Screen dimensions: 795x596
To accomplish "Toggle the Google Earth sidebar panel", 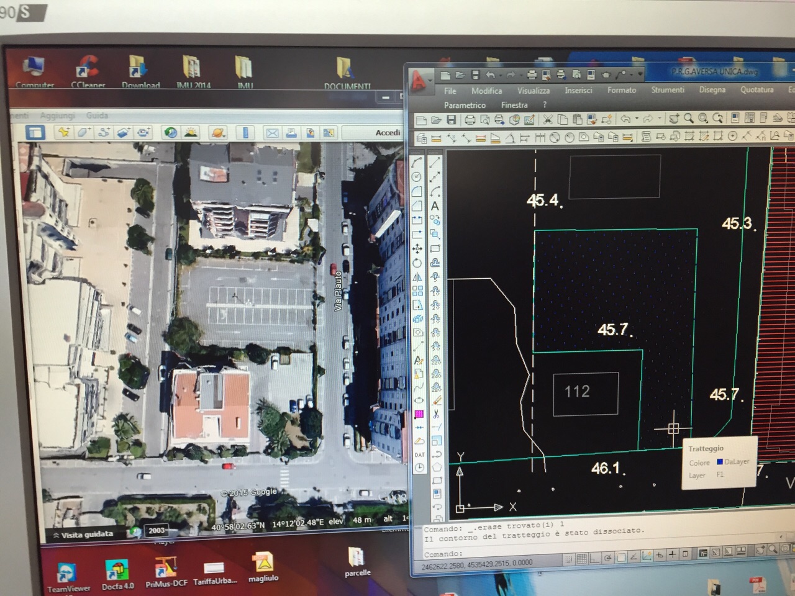I will [x=35, y=132].
